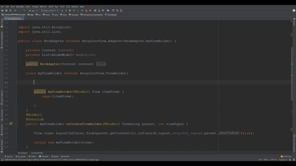The image size is (296, 166).
Task: Open the TODO tool window
Action: coord(32,156)
